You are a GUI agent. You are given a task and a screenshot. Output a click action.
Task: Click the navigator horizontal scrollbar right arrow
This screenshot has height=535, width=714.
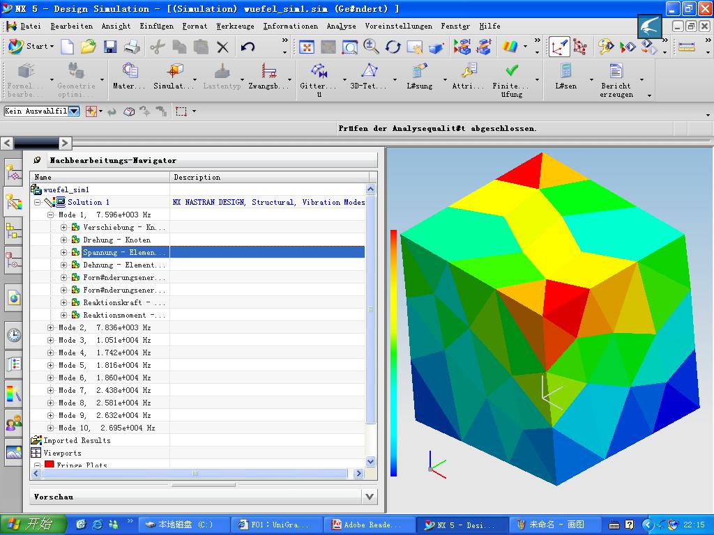pos(358,474)
